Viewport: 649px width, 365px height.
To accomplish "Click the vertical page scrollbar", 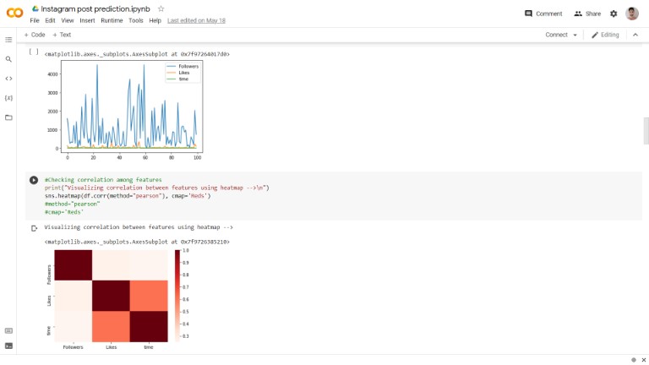I will [646, 131].
